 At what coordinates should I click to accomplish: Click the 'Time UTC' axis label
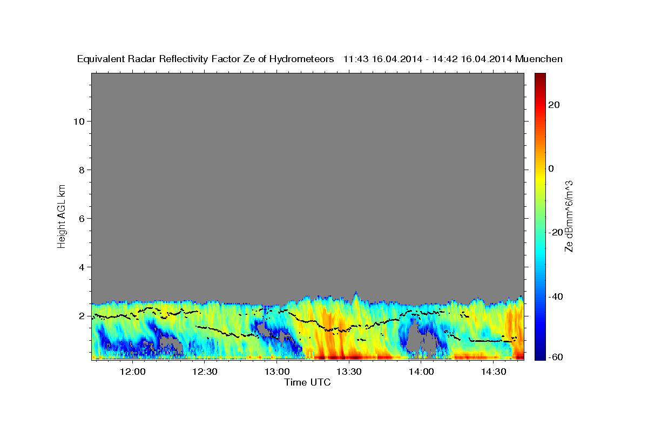307,382
